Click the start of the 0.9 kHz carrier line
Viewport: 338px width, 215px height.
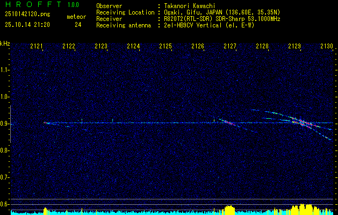[x=45, y=123]
